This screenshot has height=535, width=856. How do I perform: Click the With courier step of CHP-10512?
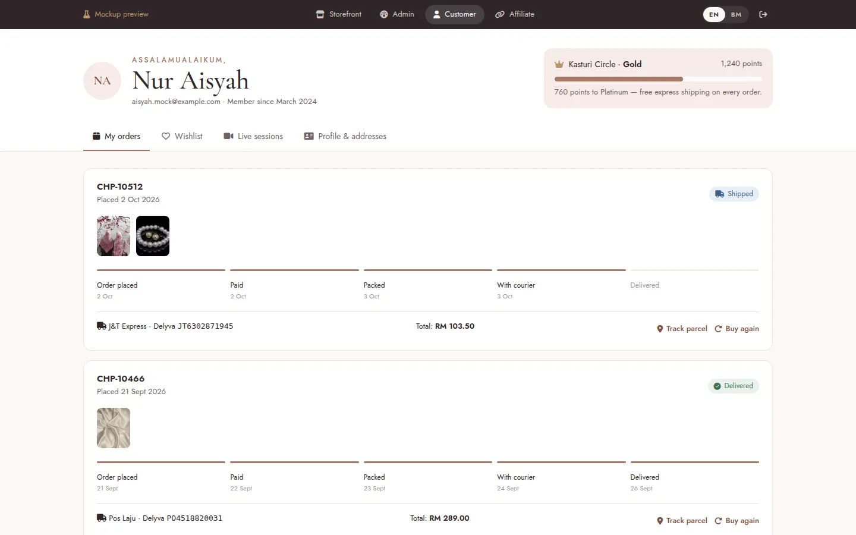pos(561,285)
